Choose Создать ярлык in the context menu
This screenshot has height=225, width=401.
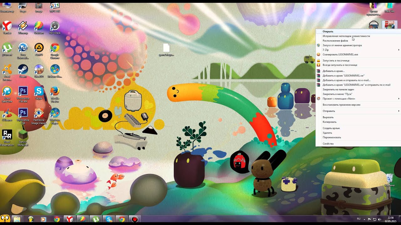[x=358, y=128]
